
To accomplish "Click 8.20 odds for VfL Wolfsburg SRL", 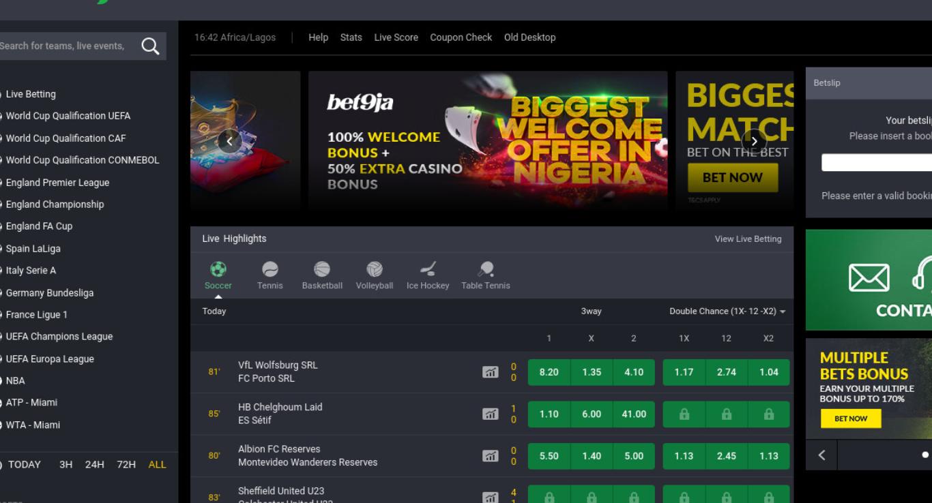I will (549, 372).
